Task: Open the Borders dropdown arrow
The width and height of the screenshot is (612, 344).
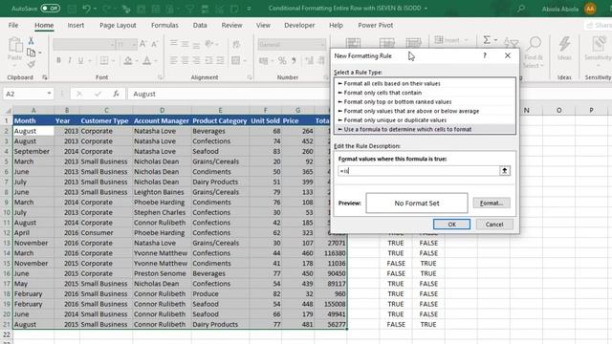Action: pos(113,60)
